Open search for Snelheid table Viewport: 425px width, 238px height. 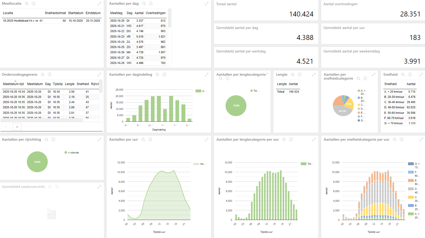pos(403,75)
